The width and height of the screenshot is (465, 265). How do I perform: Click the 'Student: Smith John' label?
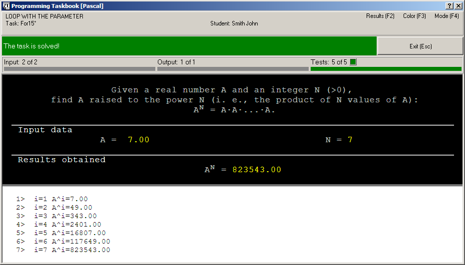pyautogui.click(x=234, y=23)
